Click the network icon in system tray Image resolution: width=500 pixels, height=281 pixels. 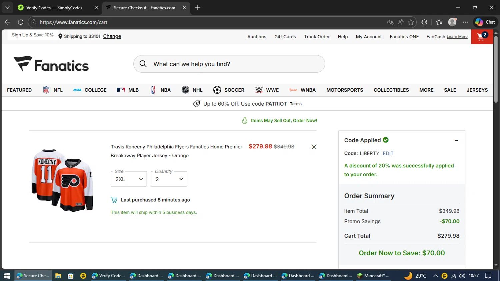(453, 276)
